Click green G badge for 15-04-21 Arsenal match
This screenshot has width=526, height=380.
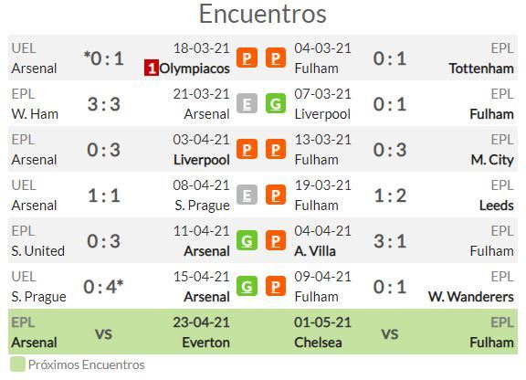pos(247,286)
